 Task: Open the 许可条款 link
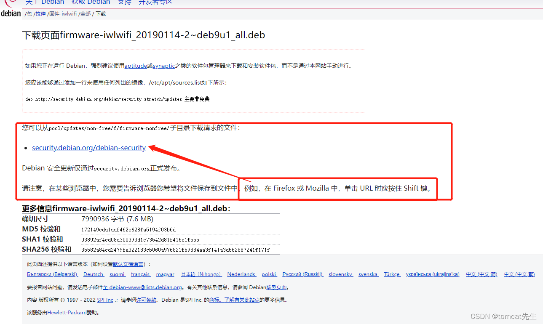(146, 300)
